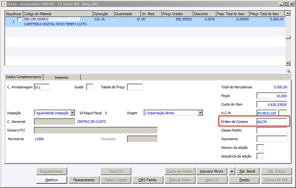The height and width of the screenshot is (188, 296).
Task: Click the Sequência da adição box
Action: tap(260, 156)
